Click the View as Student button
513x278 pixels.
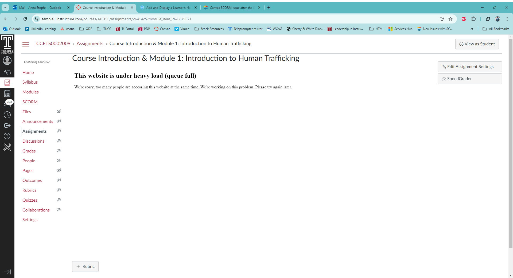[x=477, y=44]
